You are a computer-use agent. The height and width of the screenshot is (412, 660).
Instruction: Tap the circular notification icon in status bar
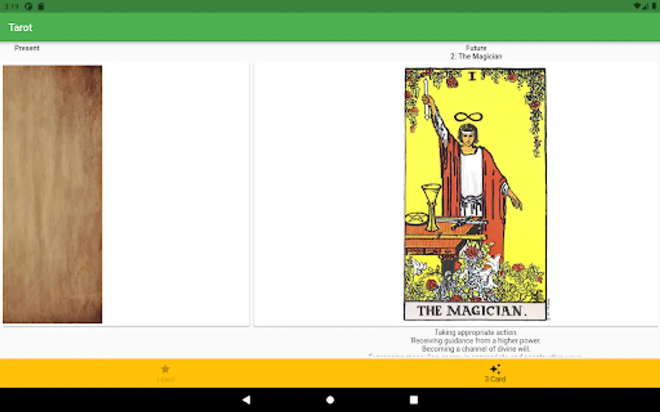(x=28, y=6)
